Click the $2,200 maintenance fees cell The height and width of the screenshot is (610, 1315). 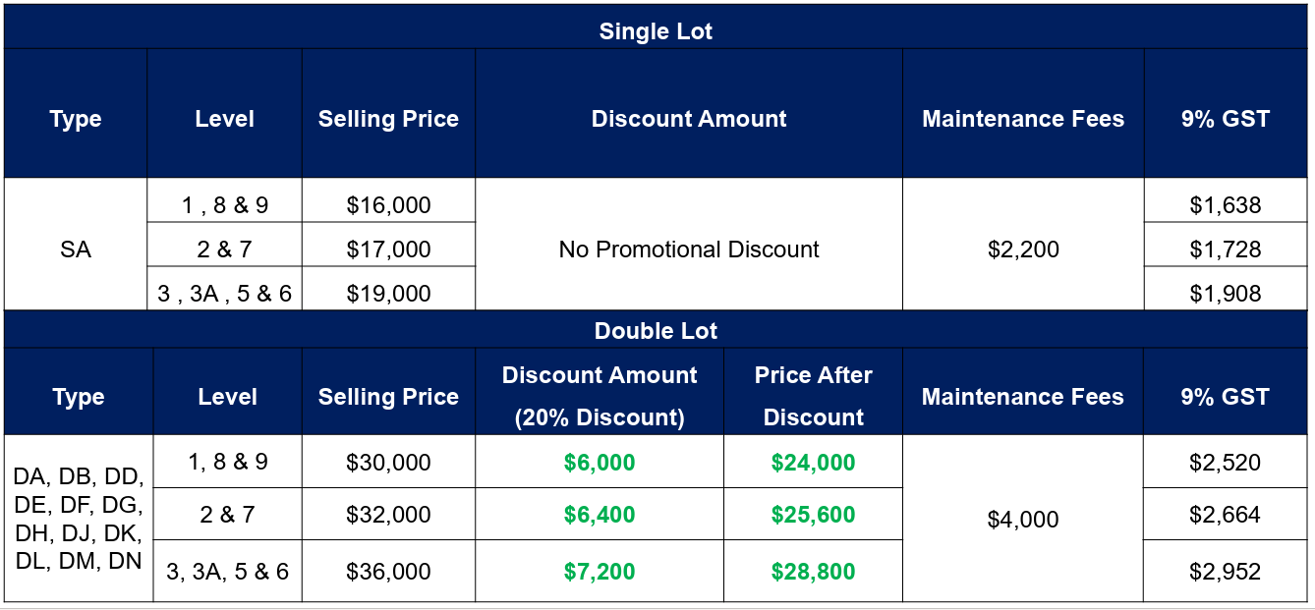pos(1023,250)
